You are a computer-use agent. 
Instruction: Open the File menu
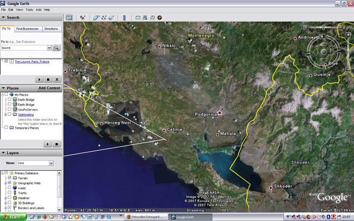[x=3, y=10]
